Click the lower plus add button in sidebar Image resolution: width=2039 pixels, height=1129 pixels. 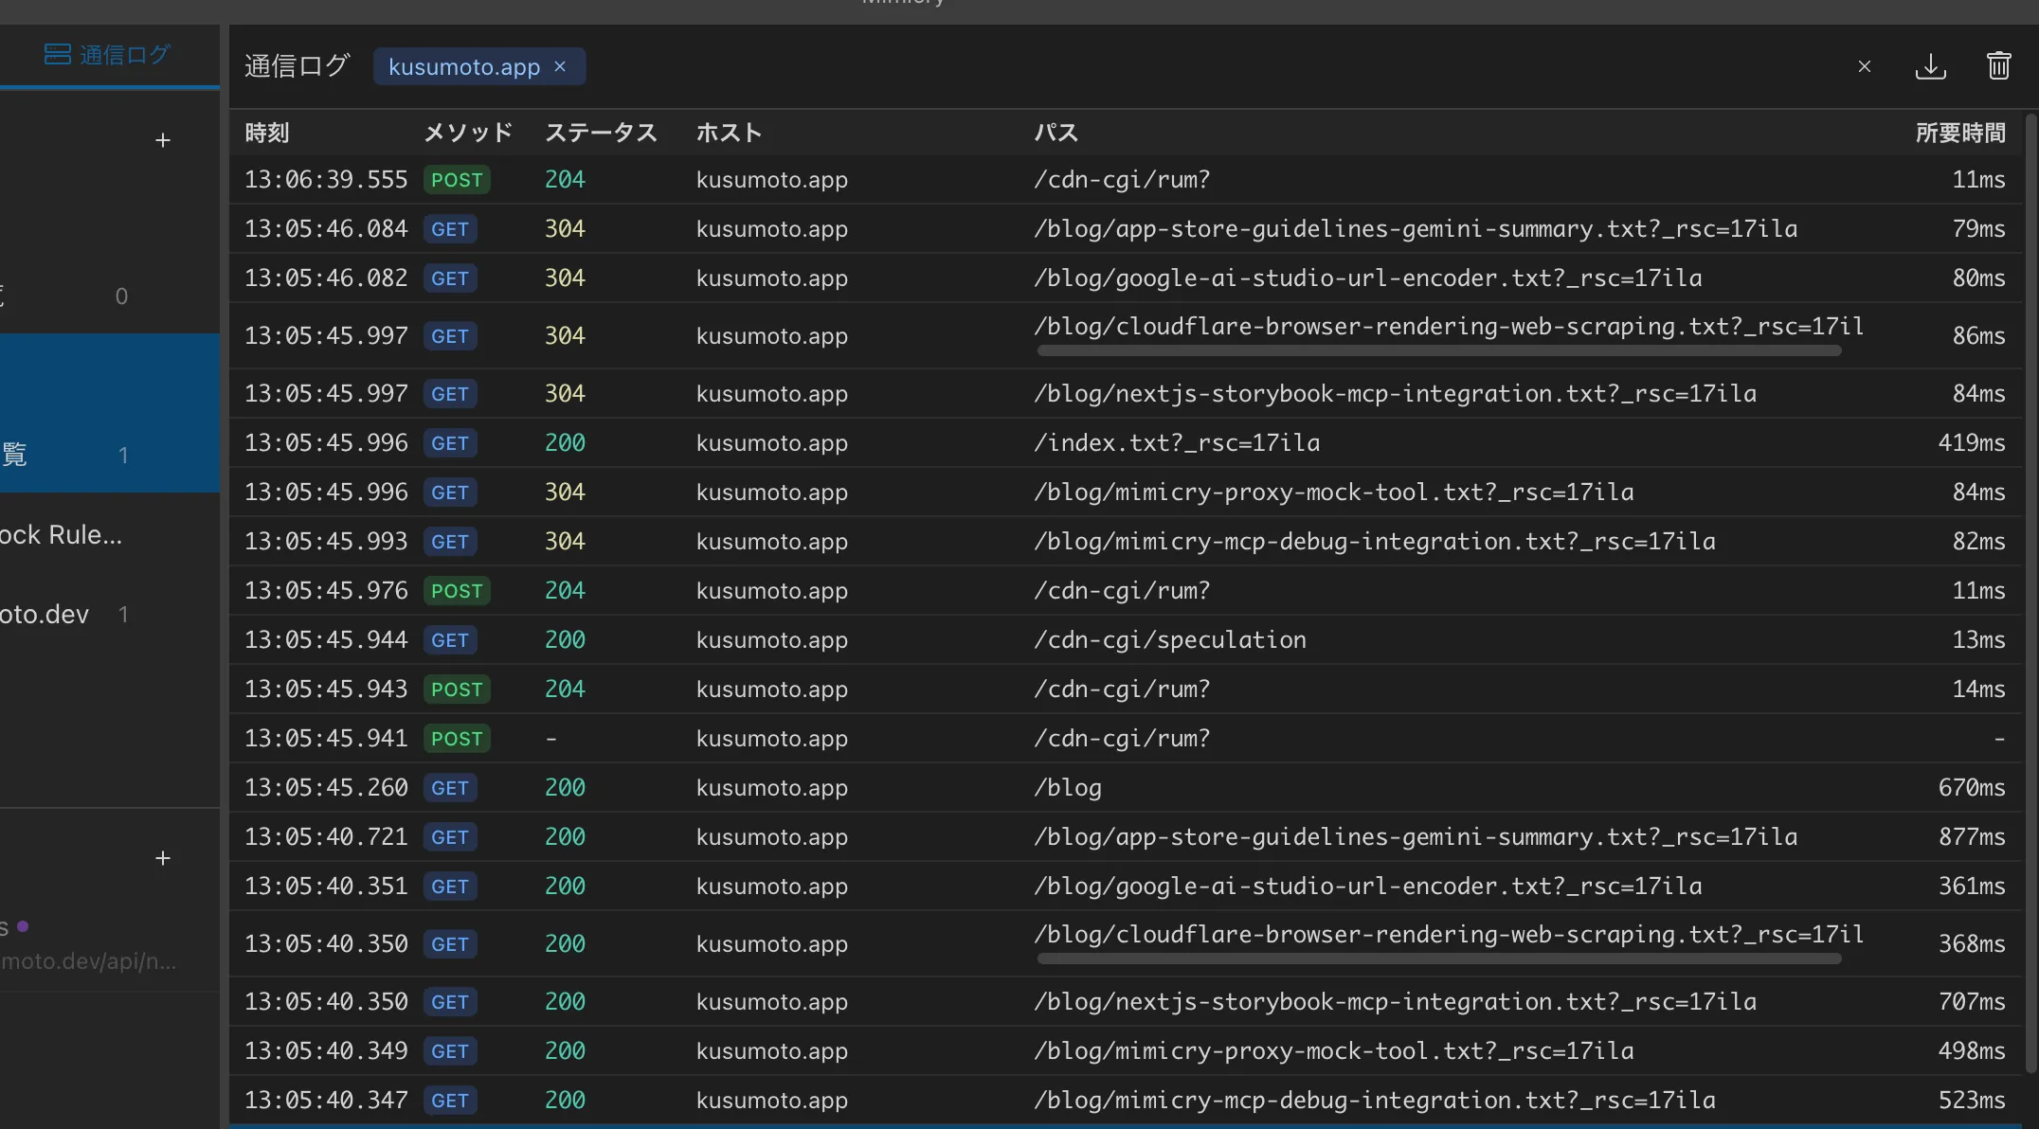tap(163, 858)
